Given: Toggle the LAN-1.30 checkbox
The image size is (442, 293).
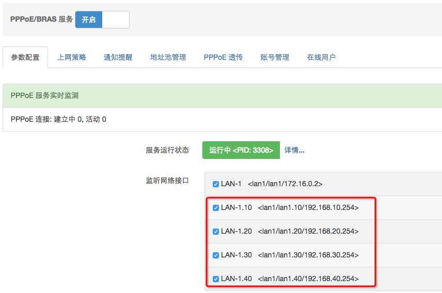Looking at the screenshot, I should 216,255.
